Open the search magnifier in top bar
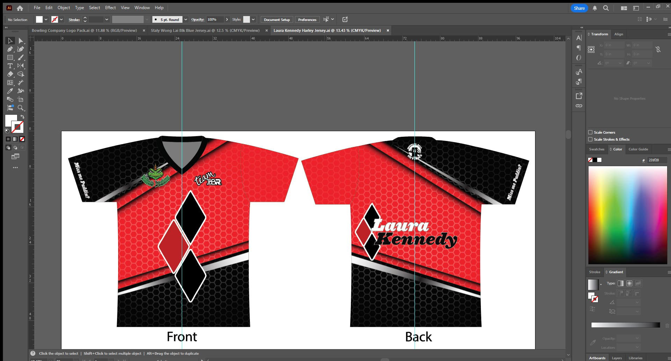 point(606,8)
